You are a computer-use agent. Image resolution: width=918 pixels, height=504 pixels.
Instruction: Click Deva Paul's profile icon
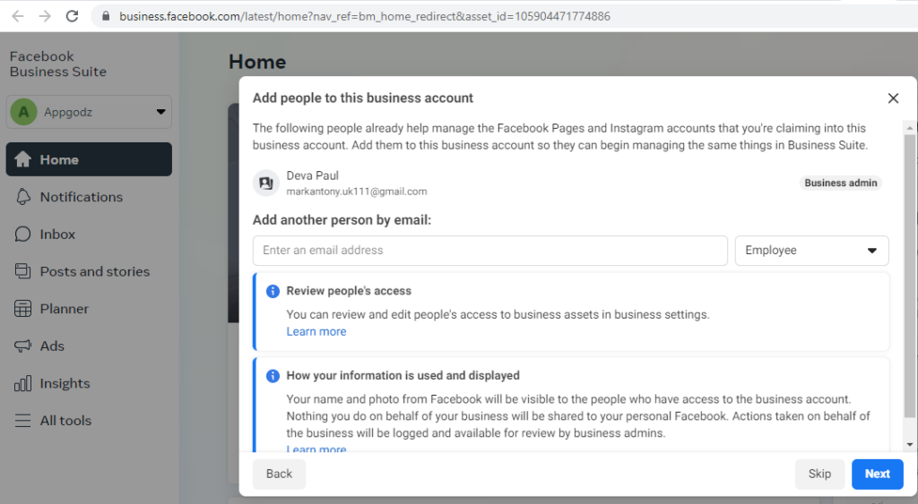(x=265, y=183)
